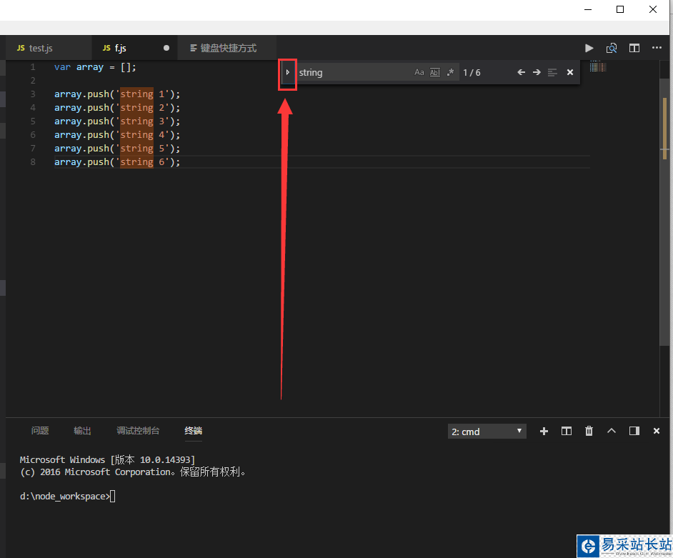Screen dimensions: 673x558
Task: Split the editor with the split icon
Action: click(x=634, y=48)
